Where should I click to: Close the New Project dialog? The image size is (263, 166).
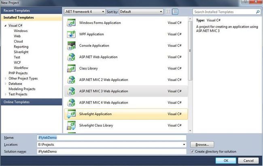click(x=256, y=2)
